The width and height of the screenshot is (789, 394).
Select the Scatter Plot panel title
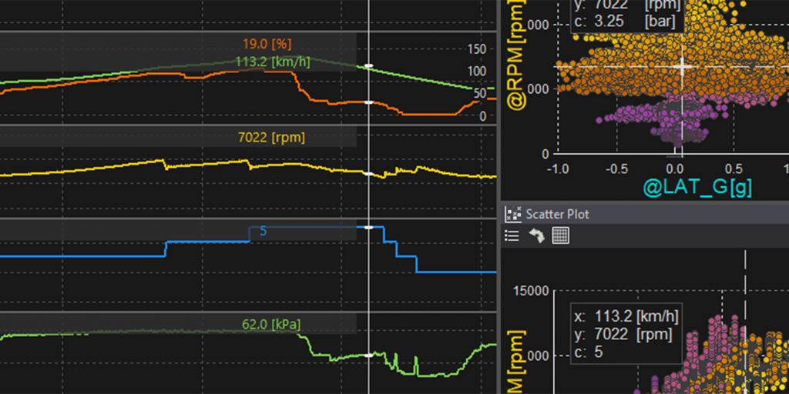557,214
